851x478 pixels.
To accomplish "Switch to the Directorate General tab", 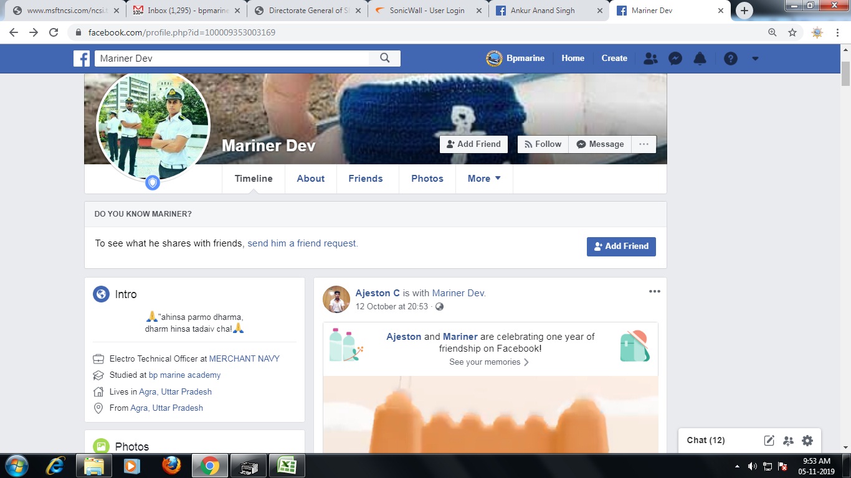I will coord(307,11).
